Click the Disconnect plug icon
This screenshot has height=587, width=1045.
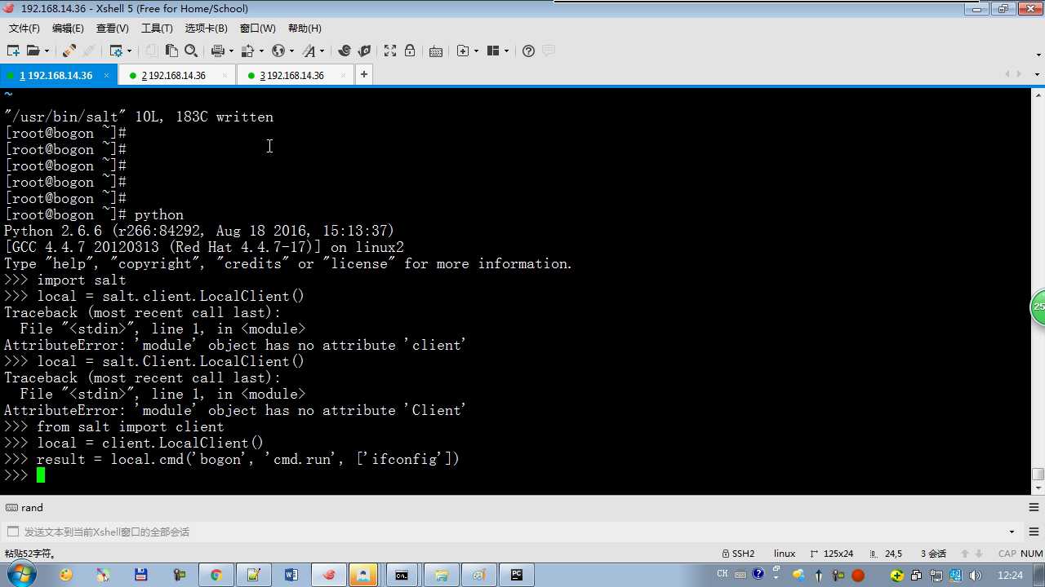[69, 51]
